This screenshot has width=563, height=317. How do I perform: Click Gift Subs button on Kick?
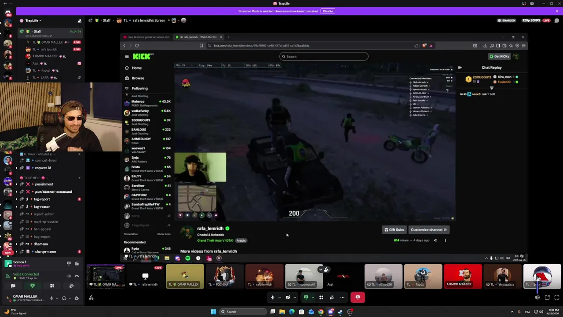394,229
